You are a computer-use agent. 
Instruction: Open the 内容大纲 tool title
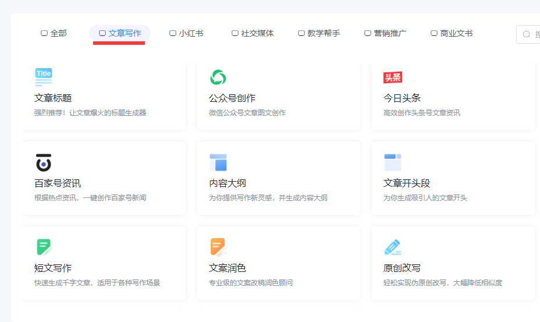click(228, 183)
